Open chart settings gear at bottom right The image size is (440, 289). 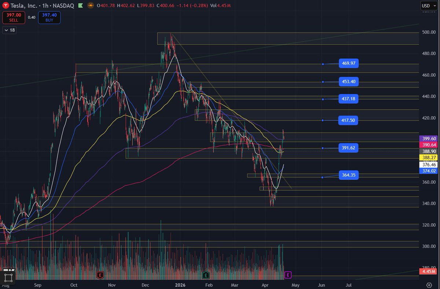(429, 285)
